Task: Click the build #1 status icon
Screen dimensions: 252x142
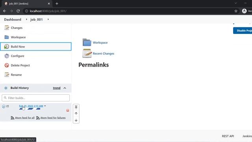Action: tap(4, 106)
